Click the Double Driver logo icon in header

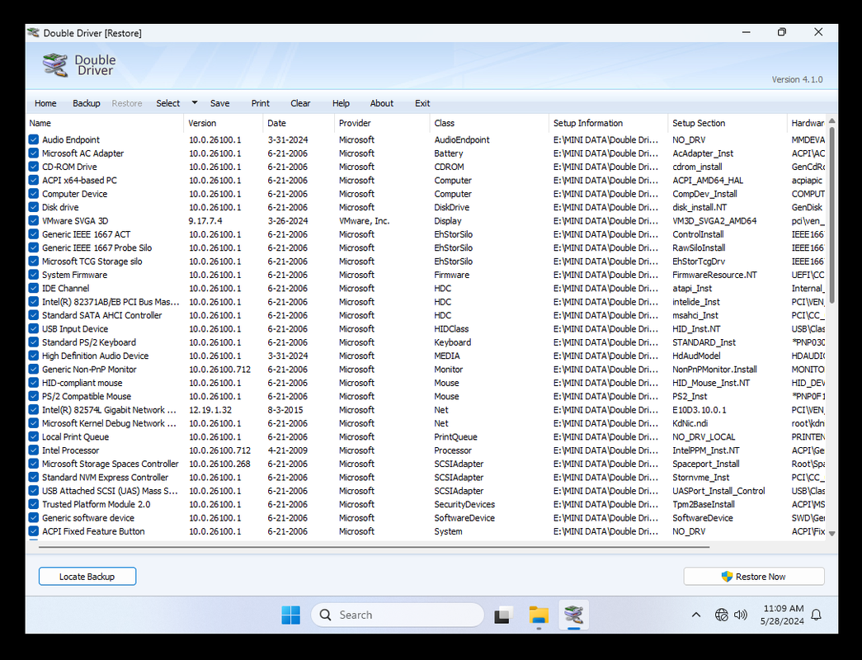pos(55,65)
